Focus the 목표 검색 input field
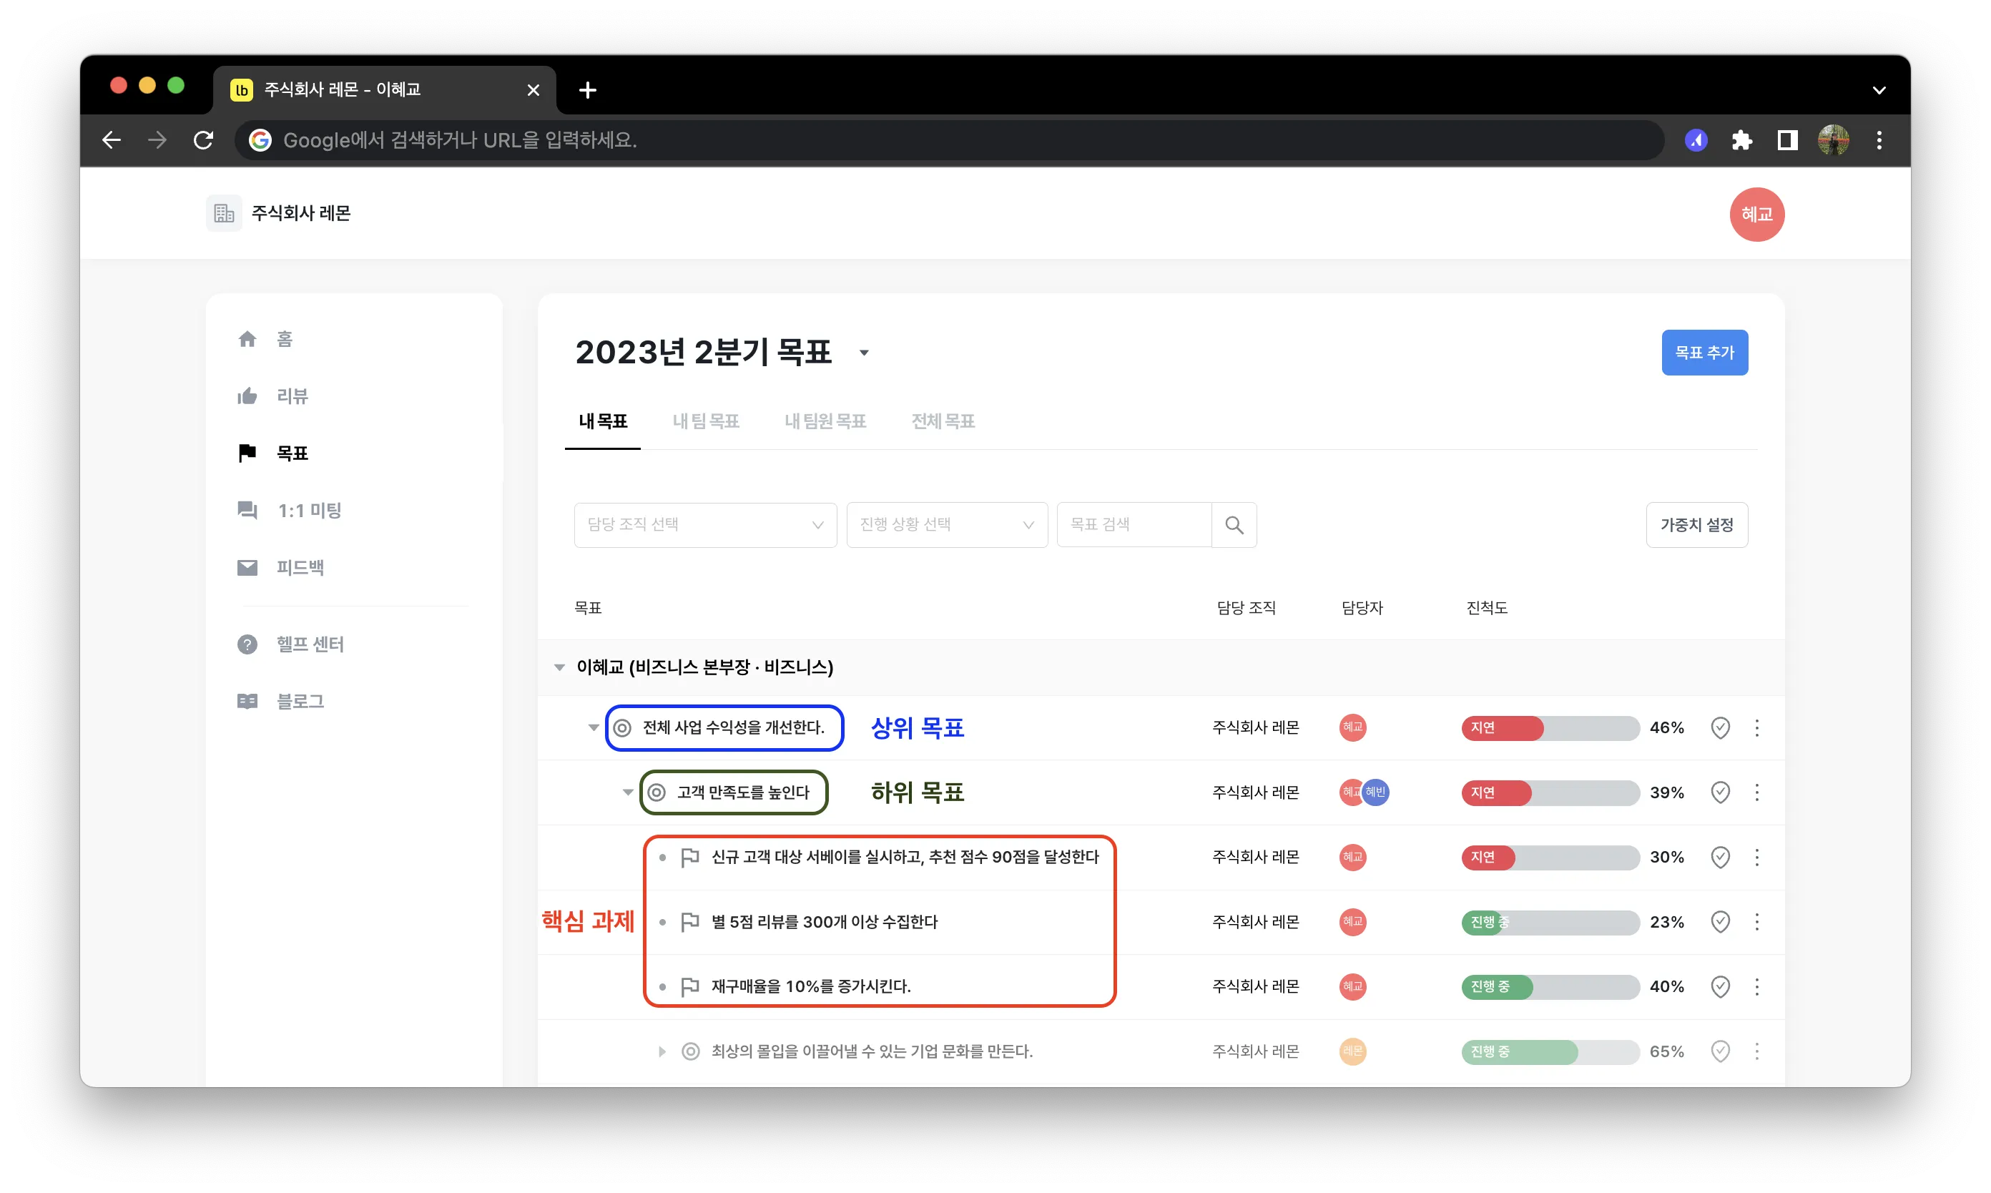Screen dimensions: 1991x1193 coord(1134,525)
